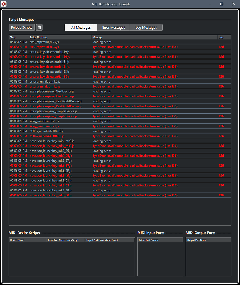Click the Reload Scripts button

pos(21,27)
